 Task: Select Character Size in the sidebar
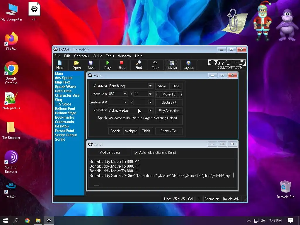67,96
